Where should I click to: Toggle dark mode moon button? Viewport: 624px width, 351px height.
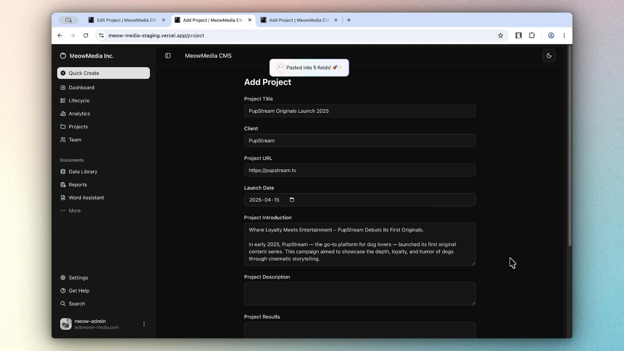[549, 55]
